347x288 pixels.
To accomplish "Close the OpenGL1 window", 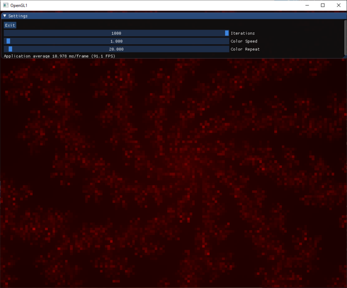I will coord(338,5).
